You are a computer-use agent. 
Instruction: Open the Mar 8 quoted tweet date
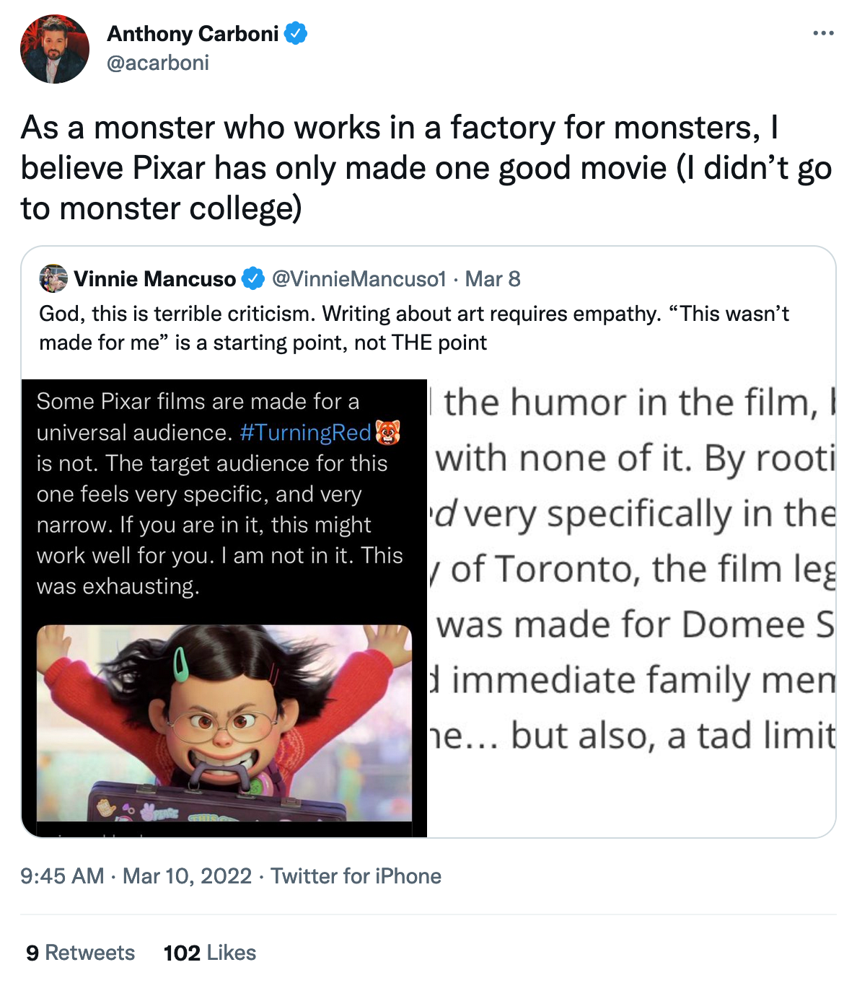(x=493, y=279)
